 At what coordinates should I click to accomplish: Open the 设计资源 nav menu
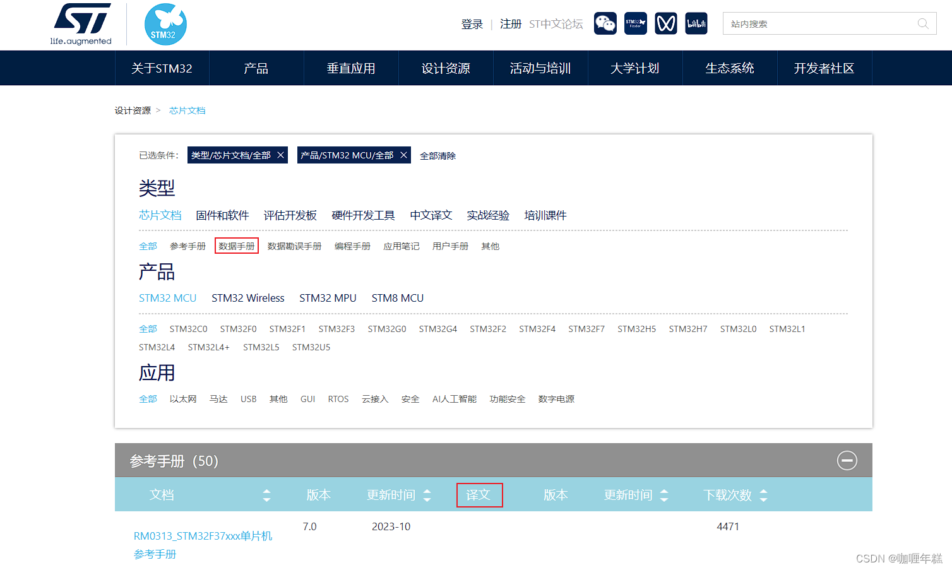coord(446,68)
